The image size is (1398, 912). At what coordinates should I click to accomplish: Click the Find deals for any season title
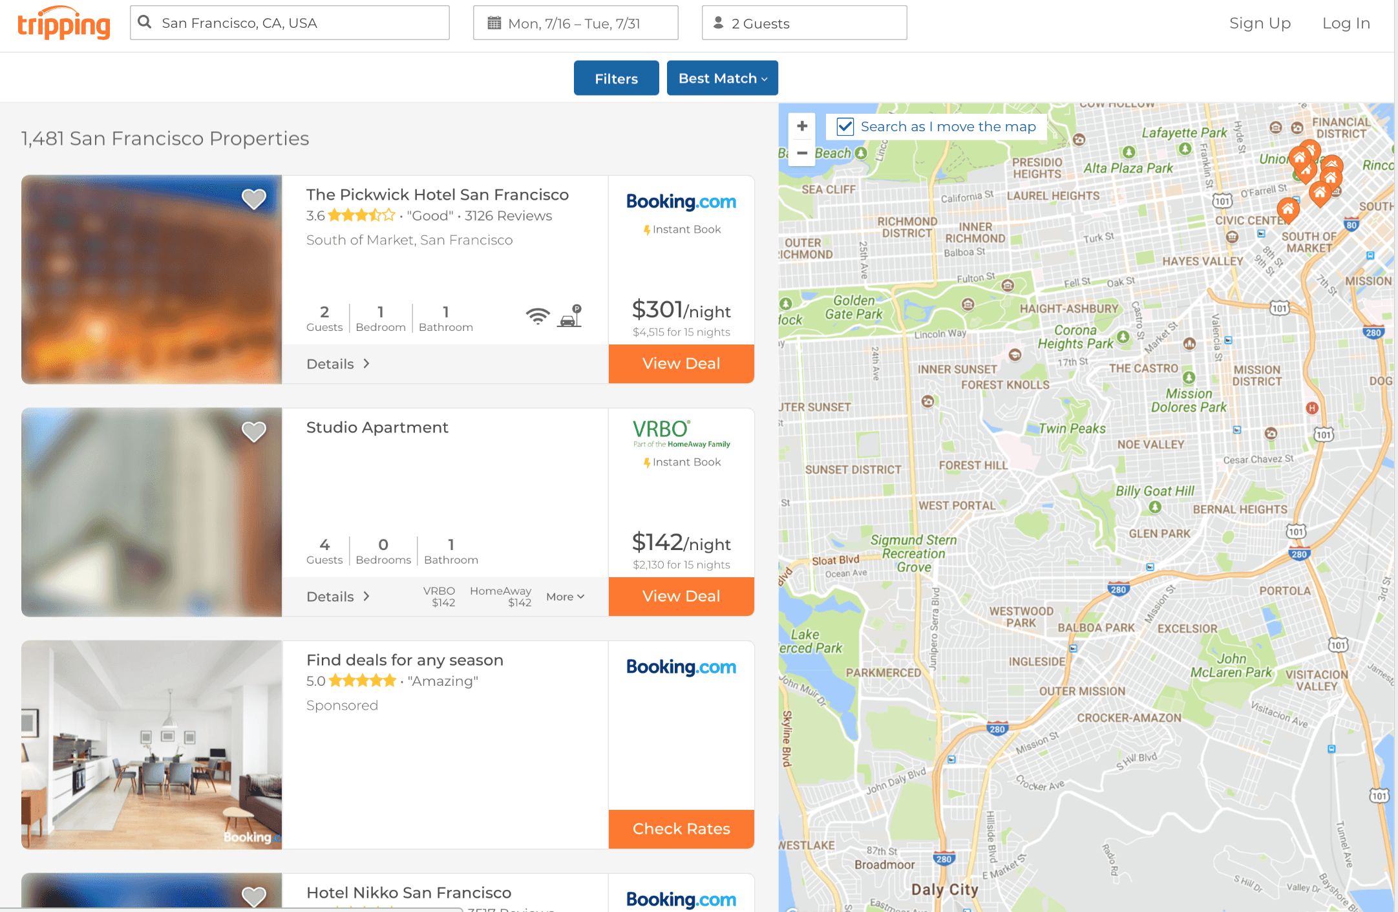click(x=405, y=660)
